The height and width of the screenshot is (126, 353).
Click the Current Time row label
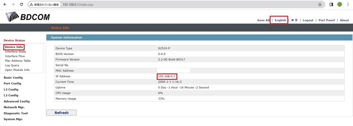pyautogui.click(x=65, y=82)
